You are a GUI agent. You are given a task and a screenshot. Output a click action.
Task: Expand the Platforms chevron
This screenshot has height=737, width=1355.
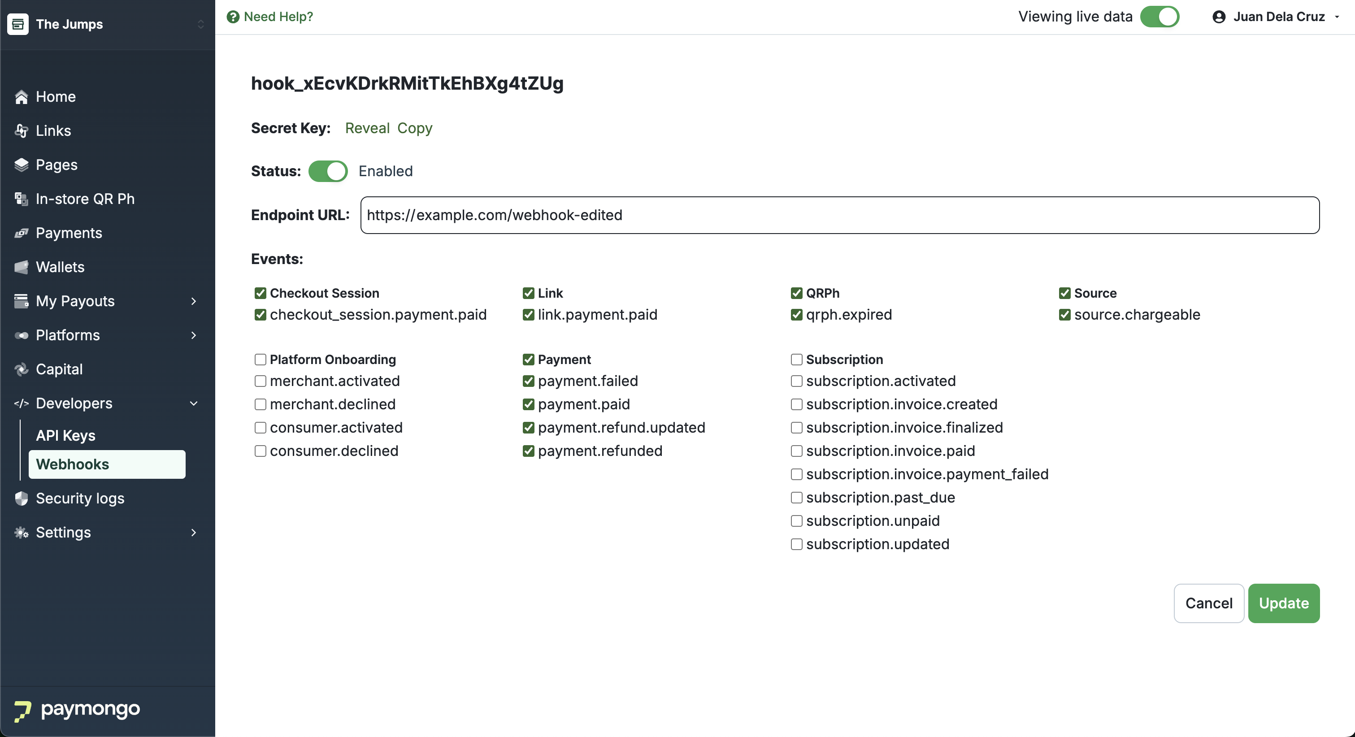click(194, 335)
